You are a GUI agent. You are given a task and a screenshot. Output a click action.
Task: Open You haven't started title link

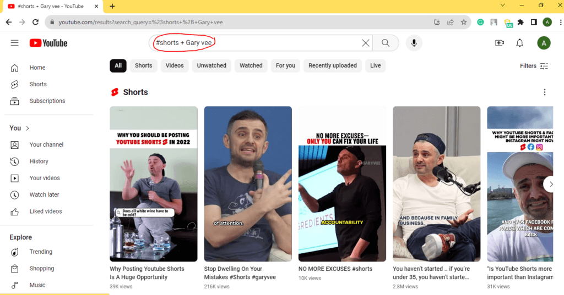pos(431,272)
